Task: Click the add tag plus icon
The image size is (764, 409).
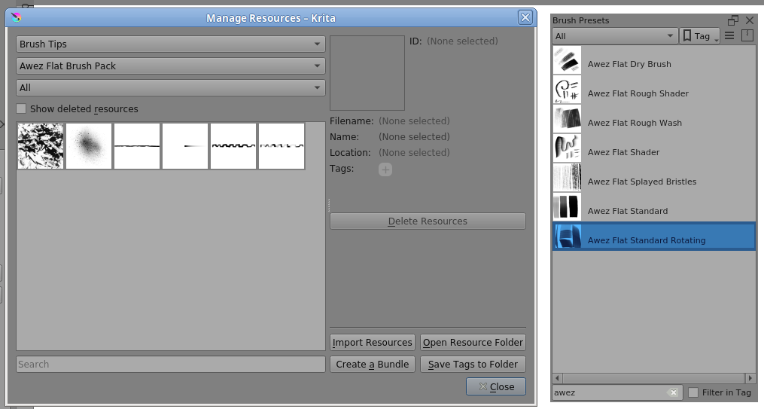Action: (385, 169)
